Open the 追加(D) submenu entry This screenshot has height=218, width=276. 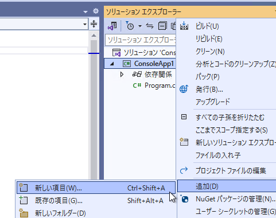tap(227, 186)
